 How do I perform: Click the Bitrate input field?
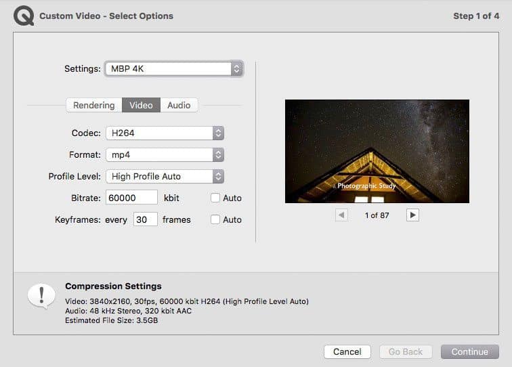(x=131, y=198)
